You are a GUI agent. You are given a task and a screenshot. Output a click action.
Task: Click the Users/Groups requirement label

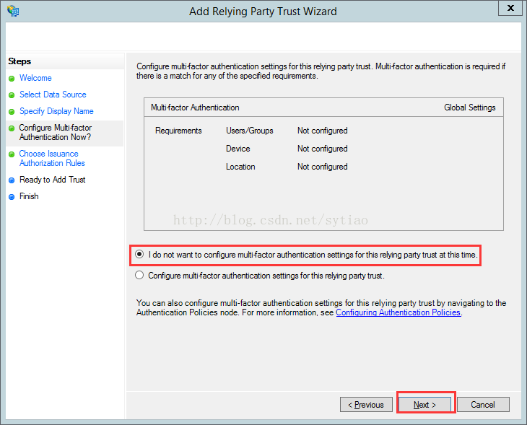[249, 131]
